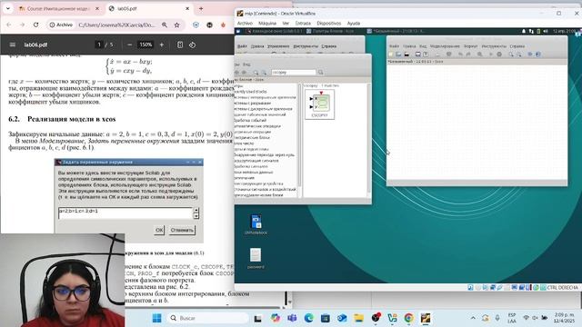
Task: Click the fit to page icon
Action: pos(180,45)
